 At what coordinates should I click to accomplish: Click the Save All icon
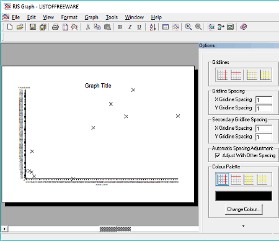pyautogui.click(x=43, y=27)
